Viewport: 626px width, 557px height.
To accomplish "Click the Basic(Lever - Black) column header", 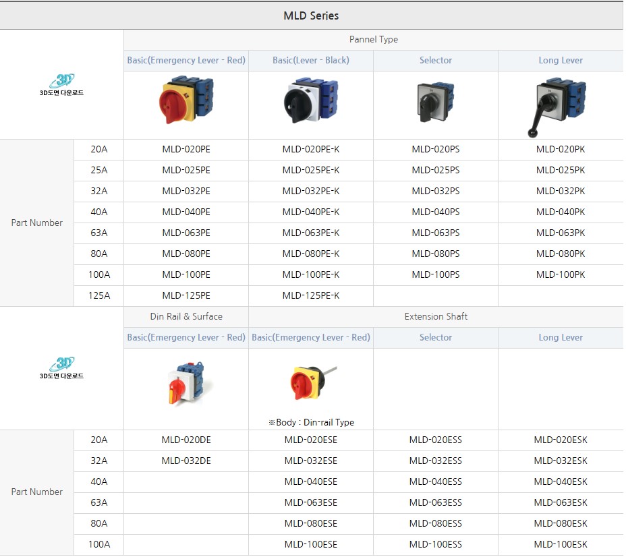I will [311, 61].
